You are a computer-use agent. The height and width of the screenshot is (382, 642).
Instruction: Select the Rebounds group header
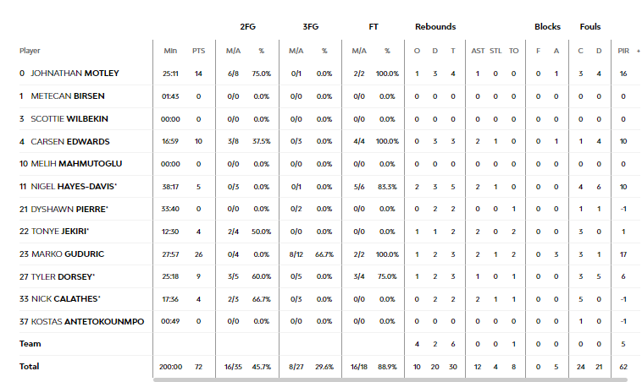[435, 26]
